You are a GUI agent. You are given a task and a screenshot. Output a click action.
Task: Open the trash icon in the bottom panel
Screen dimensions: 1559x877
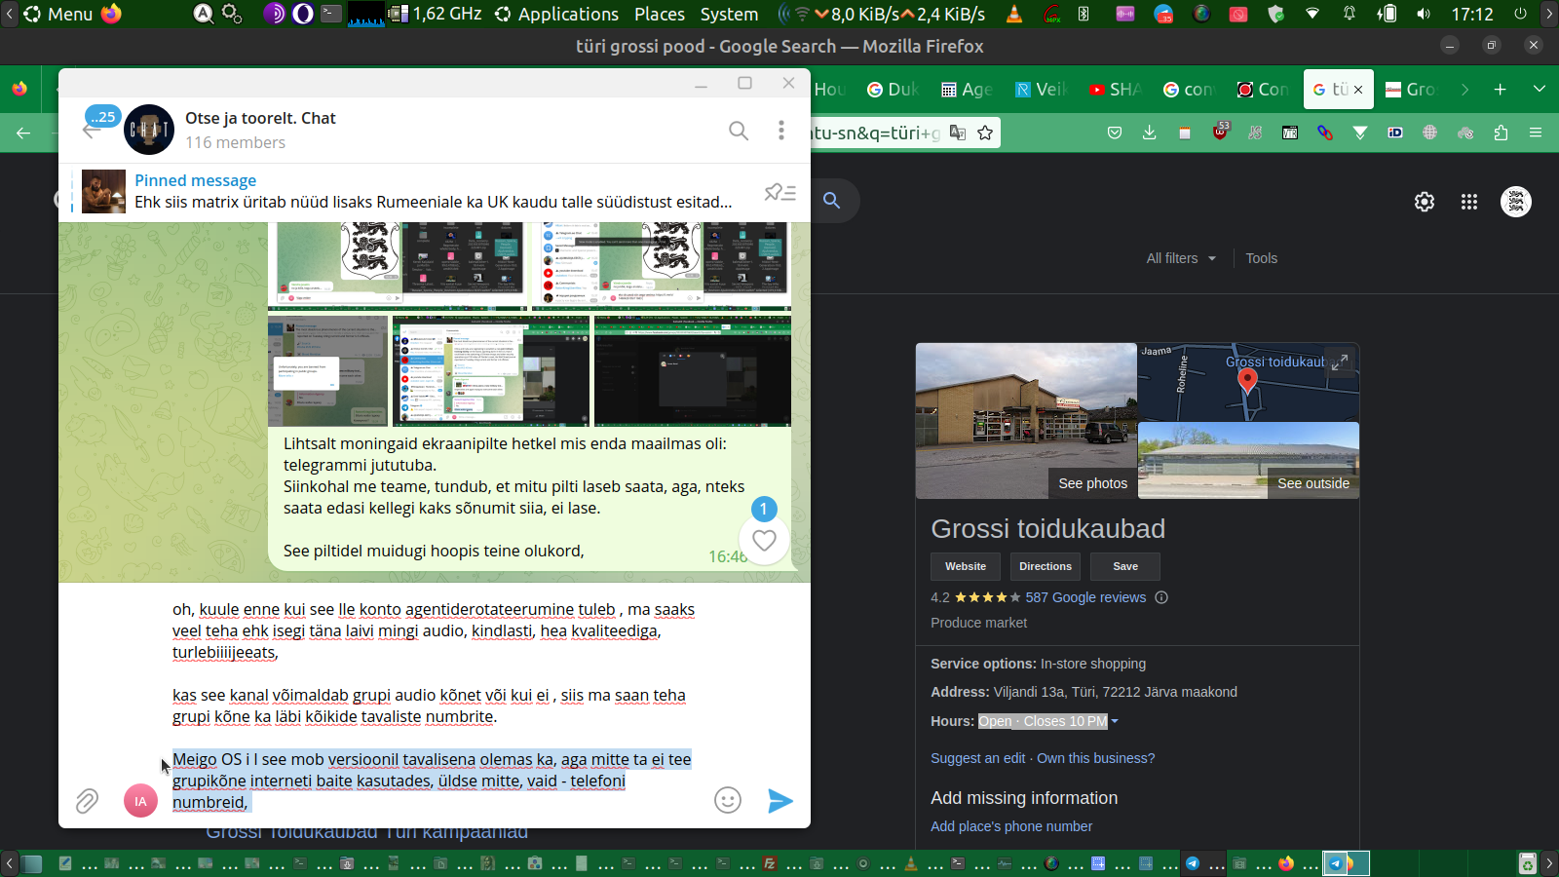point(1528,863)
